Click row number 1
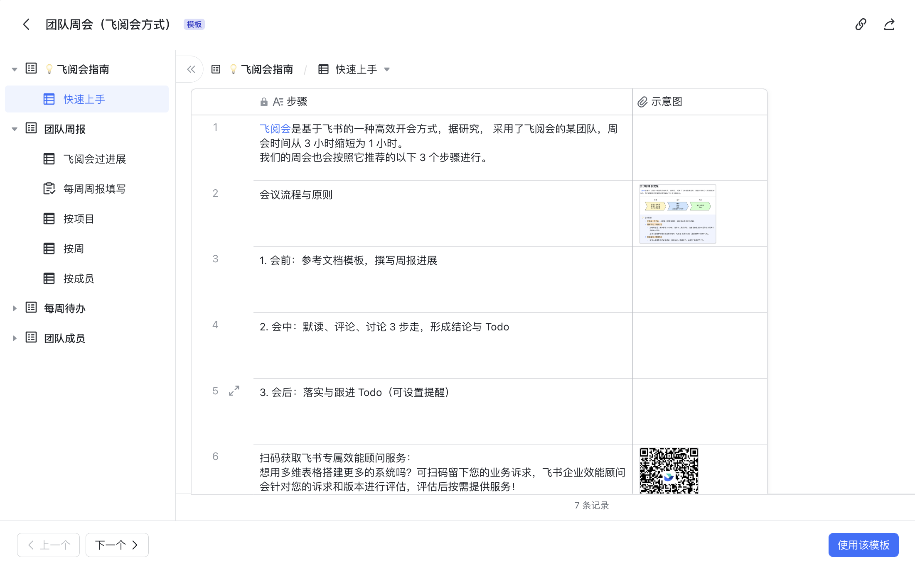915x567 pixels. coord(215,127)
